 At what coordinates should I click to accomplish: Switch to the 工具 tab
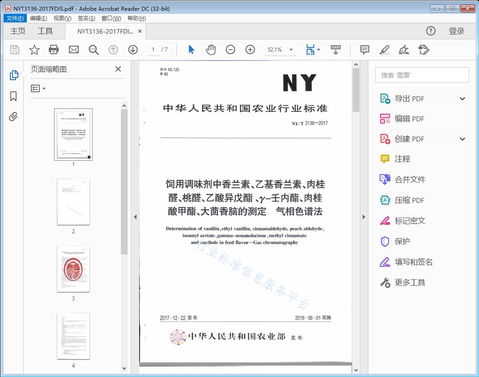45,31
